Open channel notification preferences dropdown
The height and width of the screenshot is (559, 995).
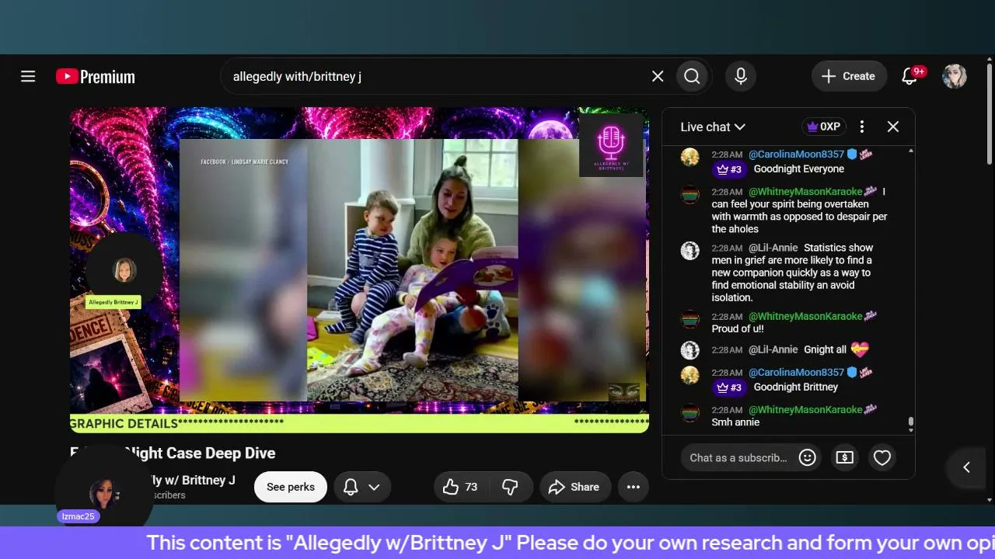[362, 487]
